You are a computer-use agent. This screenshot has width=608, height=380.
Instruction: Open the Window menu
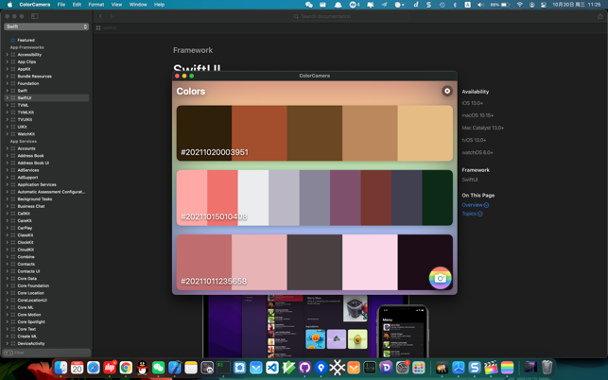coord(138,5)
